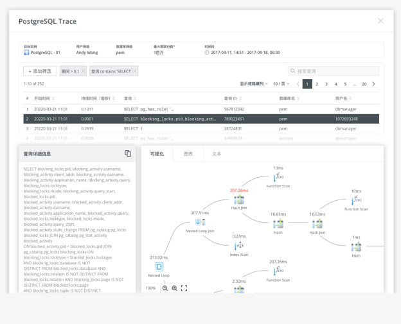Click the search query input field

334,71
